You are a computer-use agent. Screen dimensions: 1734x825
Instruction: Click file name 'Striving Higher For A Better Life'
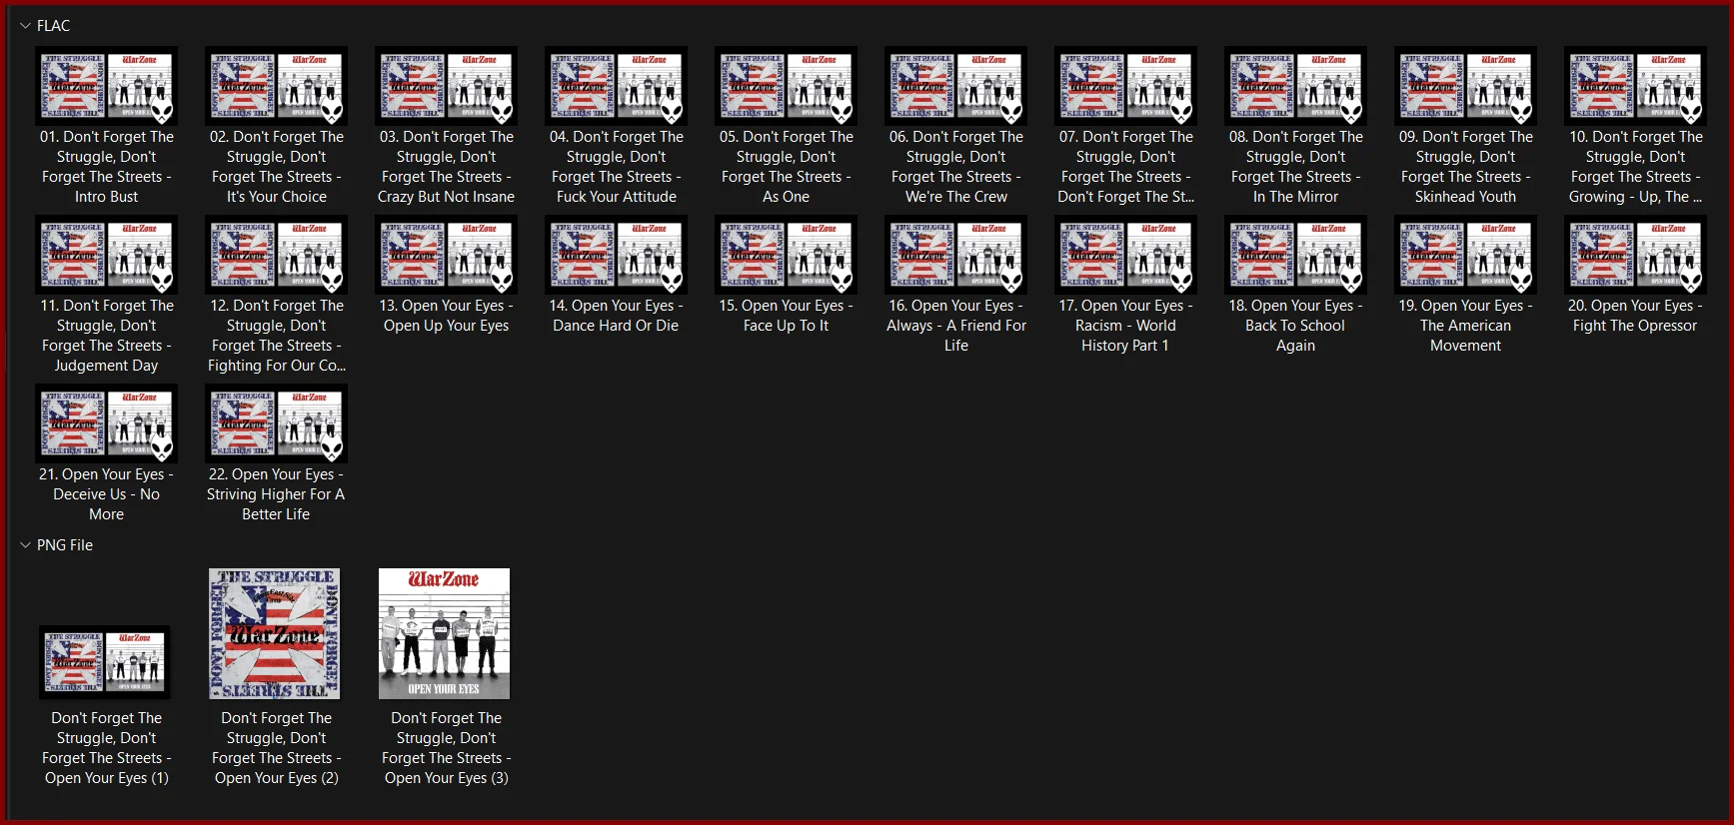click(277, 494)
